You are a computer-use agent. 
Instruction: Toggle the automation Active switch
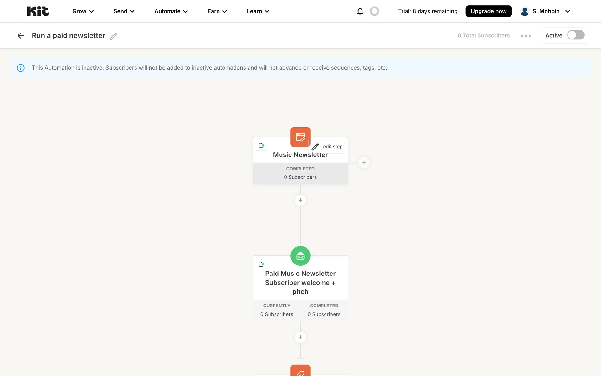tap(576, 35)
